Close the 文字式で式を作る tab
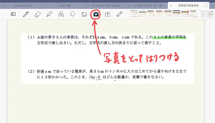Screen dimensions: 215x123 coord(171,6)
